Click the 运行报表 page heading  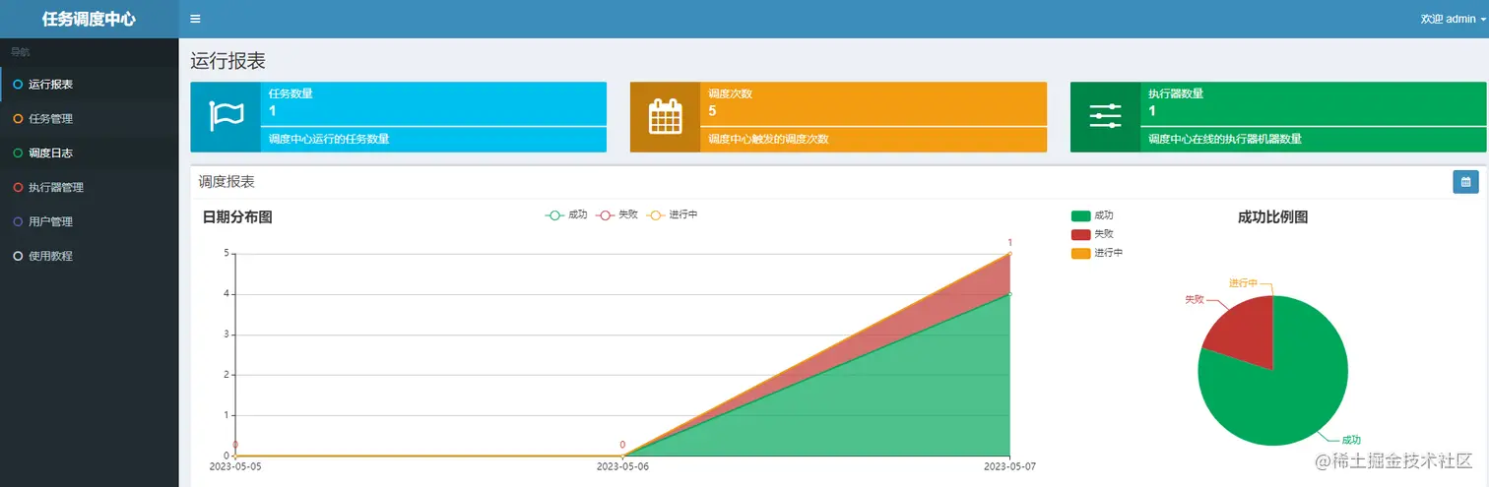(227, 61)
